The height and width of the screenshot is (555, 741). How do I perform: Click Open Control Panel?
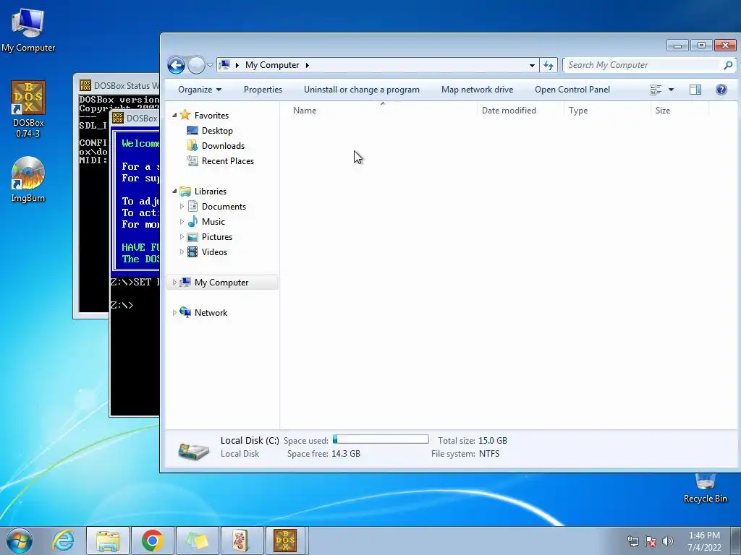click(572, 90)
